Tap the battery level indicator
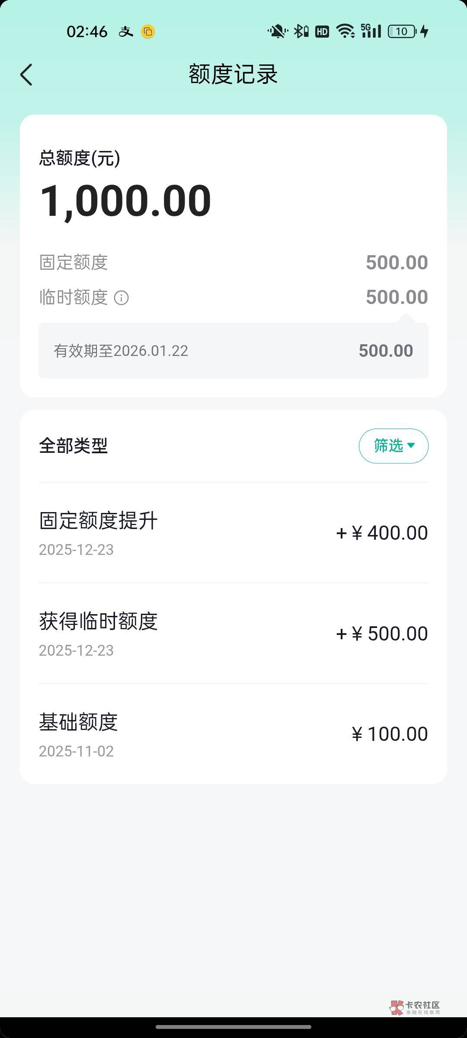Image resolution: width=467 pixels, height=1038 pixels. (402, 32)
